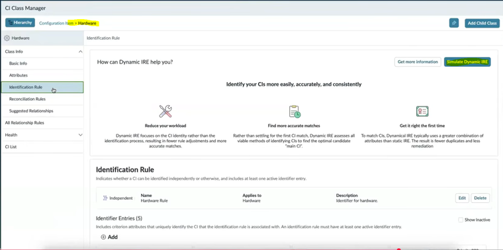This screenshot has width=503, height=250.
Task: Click Add Child Class button
Action: click(x=482, y=23)
